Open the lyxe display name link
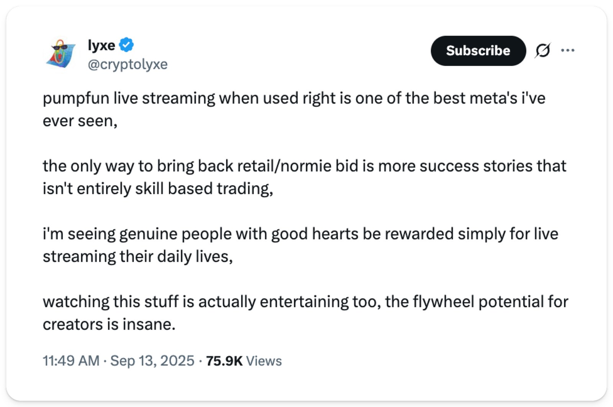This screenshot has width=613, height=407. [x=102, y=45]
